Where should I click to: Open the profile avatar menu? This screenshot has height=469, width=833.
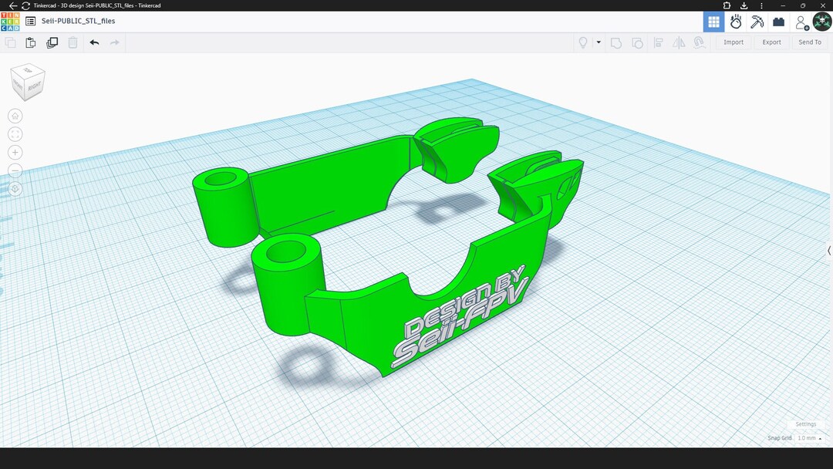pyautogui.click(x=822, y=22)
